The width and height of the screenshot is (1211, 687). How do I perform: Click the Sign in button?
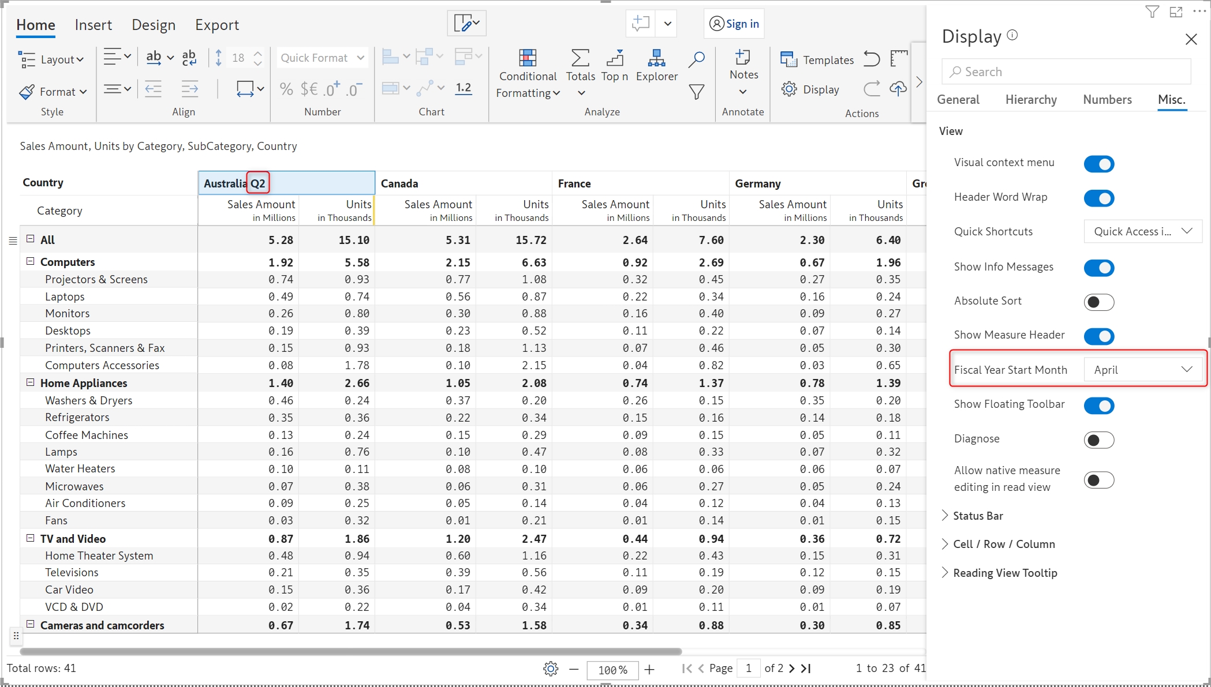pyautogui.click(x=734, y=24)
